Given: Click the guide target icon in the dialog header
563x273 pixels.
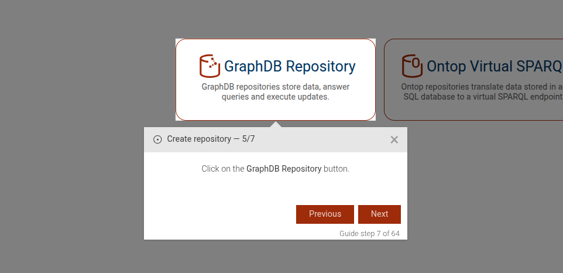Looking at the screenshot, I should 157,139.
